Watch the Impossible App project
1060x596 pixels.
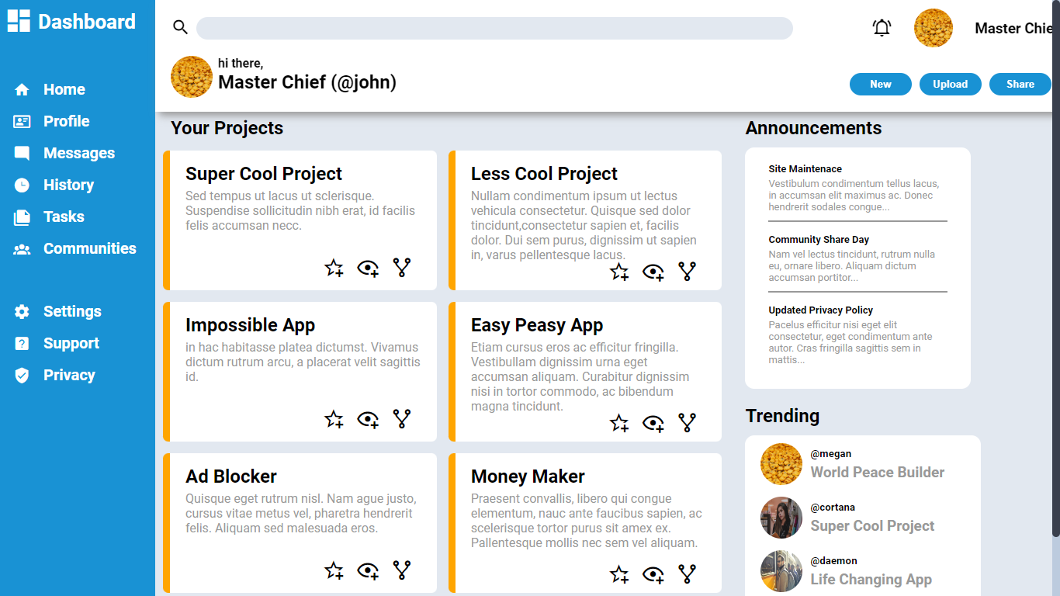[x=368, y=419]
